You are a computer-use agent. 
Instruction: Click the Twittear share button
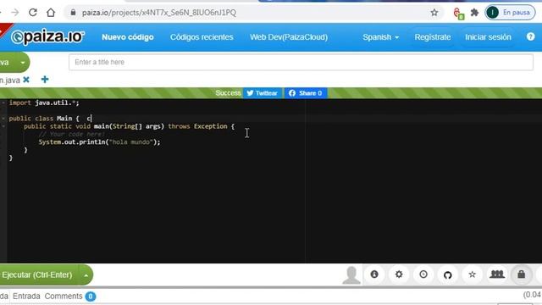pyautogui.click(x=262, y=93)
